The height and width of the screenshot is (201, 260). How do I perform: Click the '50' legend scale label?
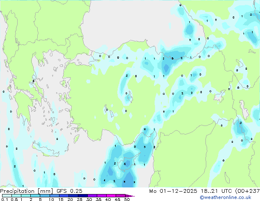127,199
